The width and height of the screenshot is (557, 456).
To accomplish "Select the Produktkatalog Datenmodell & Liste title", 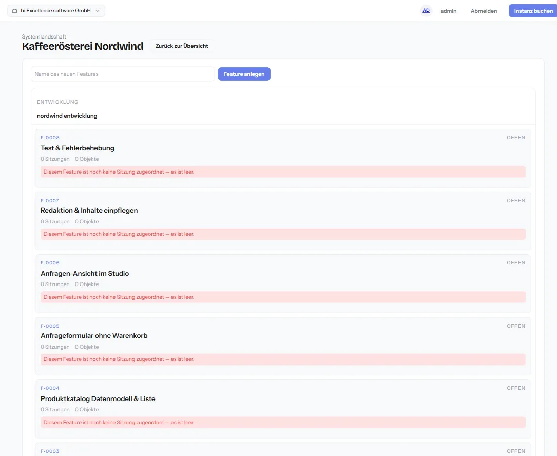I will pyautogui.click(x=98, y=399).
